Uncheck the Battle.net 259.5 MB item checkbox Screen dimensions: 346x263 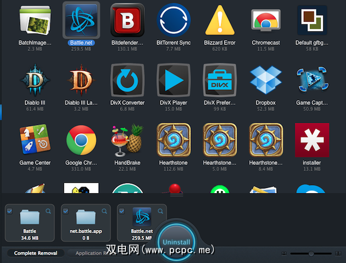click(x=122, y=211)
